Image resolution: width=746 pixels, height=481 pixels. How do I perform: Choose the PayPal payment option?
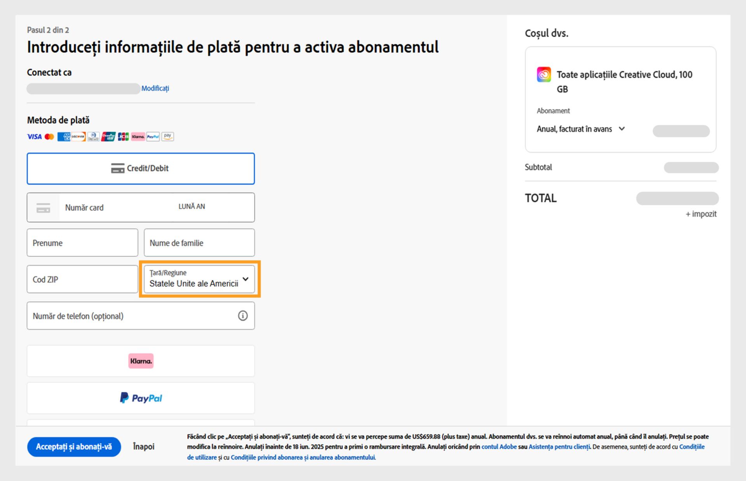point(141,398)
